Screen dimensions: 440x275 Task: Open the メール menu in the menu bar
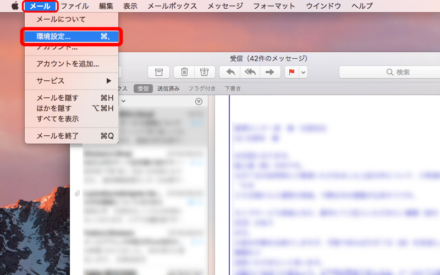[40, 6]
